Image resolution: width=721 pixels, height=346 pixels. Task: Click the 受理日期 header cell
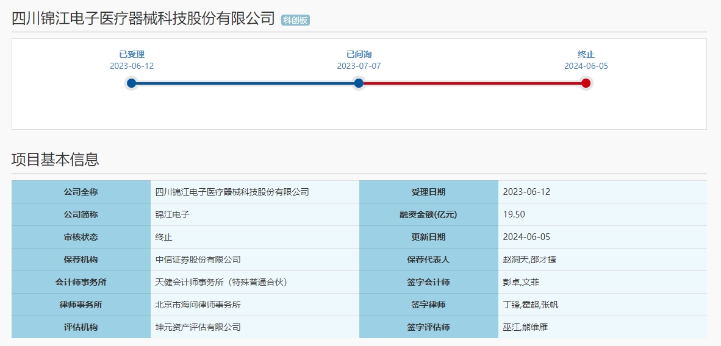(x=429, y=192)
